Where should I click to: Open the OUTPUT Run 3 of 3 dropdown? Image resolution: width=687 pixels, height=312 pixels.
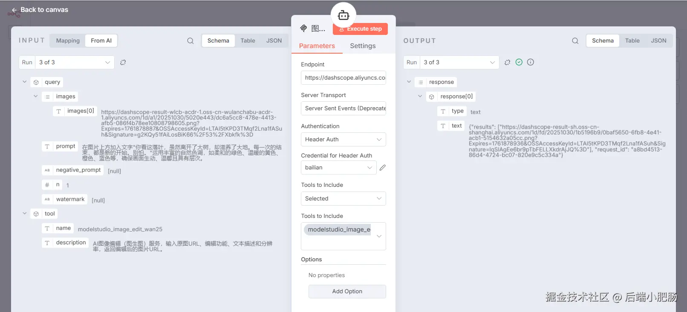pyautogui.click(x=459, y=63)
